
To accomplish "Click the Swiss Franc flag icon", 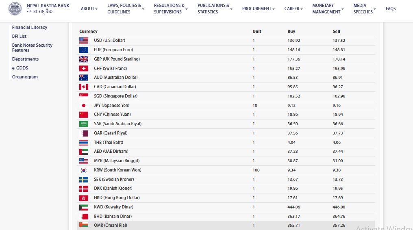I will coord(84,68).
